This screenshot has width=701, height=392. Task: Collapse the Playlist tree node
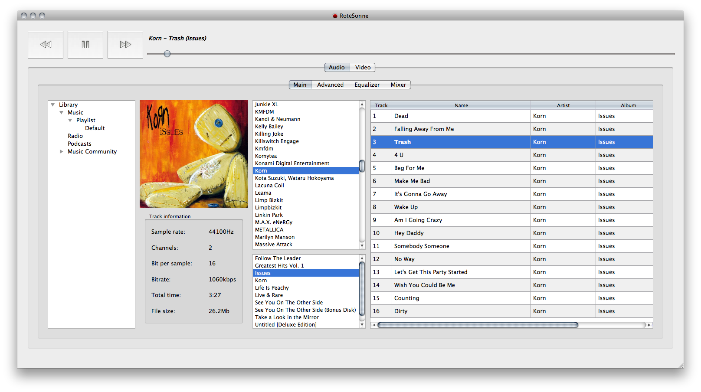pyautogui.click(x=70, y=120)
